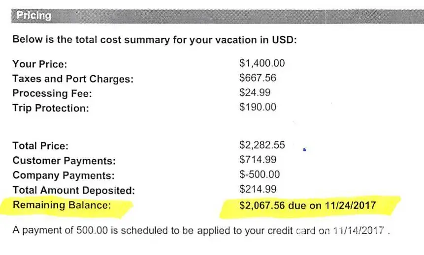Click the $667.56 taxes amount
The image size is (424, 255).
tap(258, 78)
